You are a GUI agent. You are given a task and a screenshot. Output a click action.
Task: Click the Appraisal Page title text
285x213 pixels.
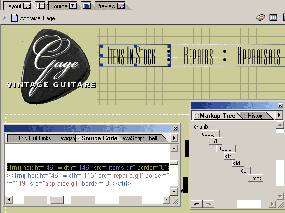point(37,18)
